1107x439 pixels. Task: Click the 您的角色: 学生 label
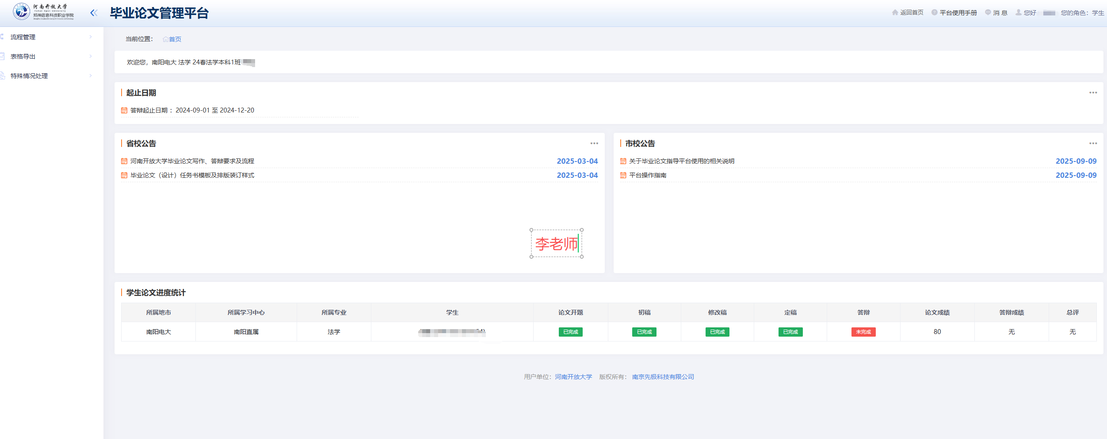[x=1082, y=13]
